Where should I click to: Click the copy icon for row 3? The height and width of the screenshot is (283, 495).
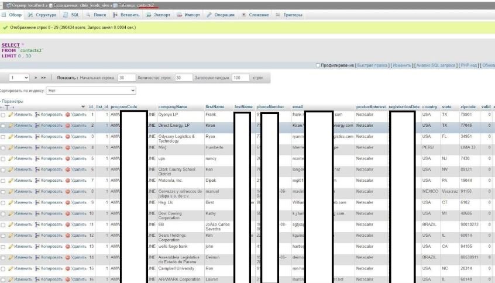pyautogui.click(x=37, y=137)
